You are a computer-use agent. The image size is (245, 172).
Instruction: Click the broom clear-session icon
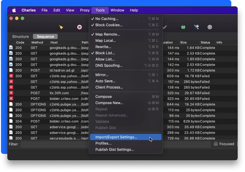pos(61,27)
